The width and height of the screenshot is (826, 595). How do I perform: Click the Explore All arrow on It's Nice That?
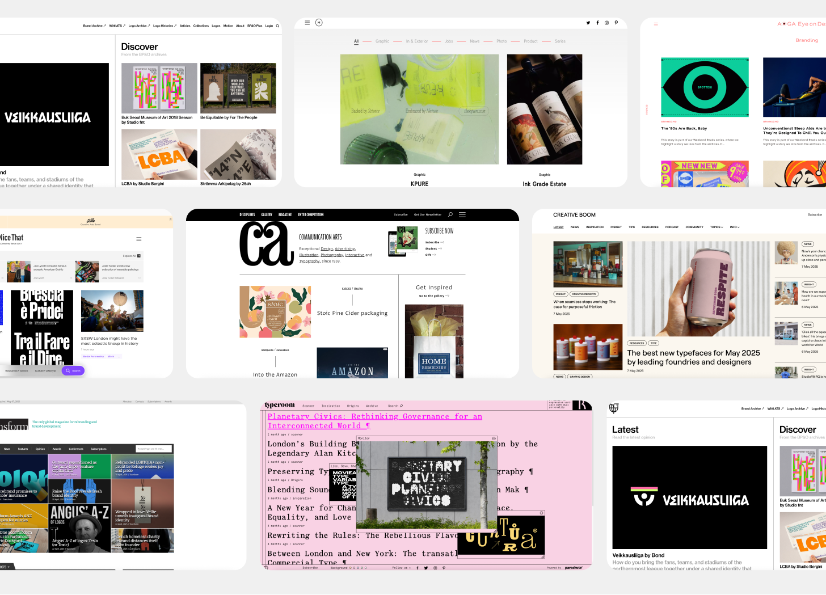(x=139, y=256)
